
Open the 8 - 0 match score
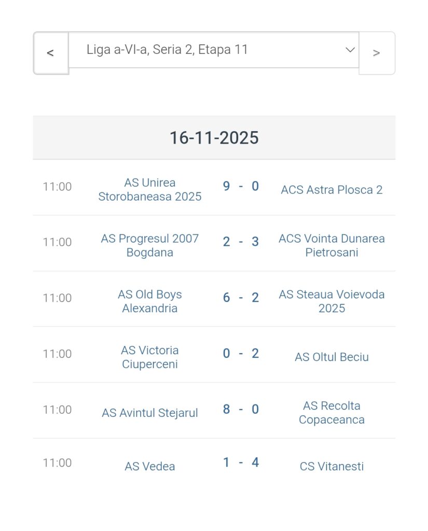tap(241, 410)
